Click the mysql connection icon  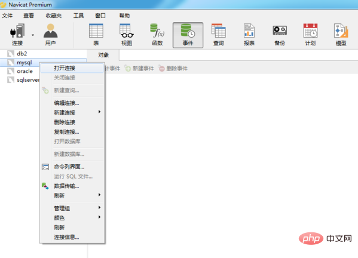click(11, 62)
